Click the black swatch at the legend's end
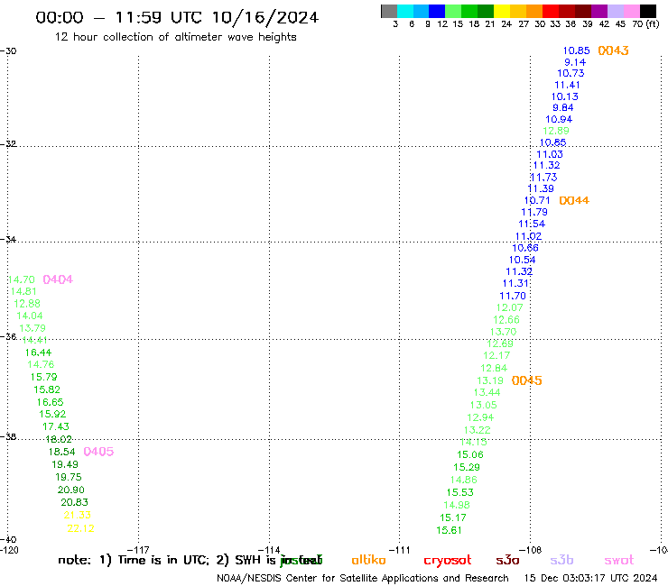Image resolution: width=668 pixels, height=586 pixels. [648, 11]
